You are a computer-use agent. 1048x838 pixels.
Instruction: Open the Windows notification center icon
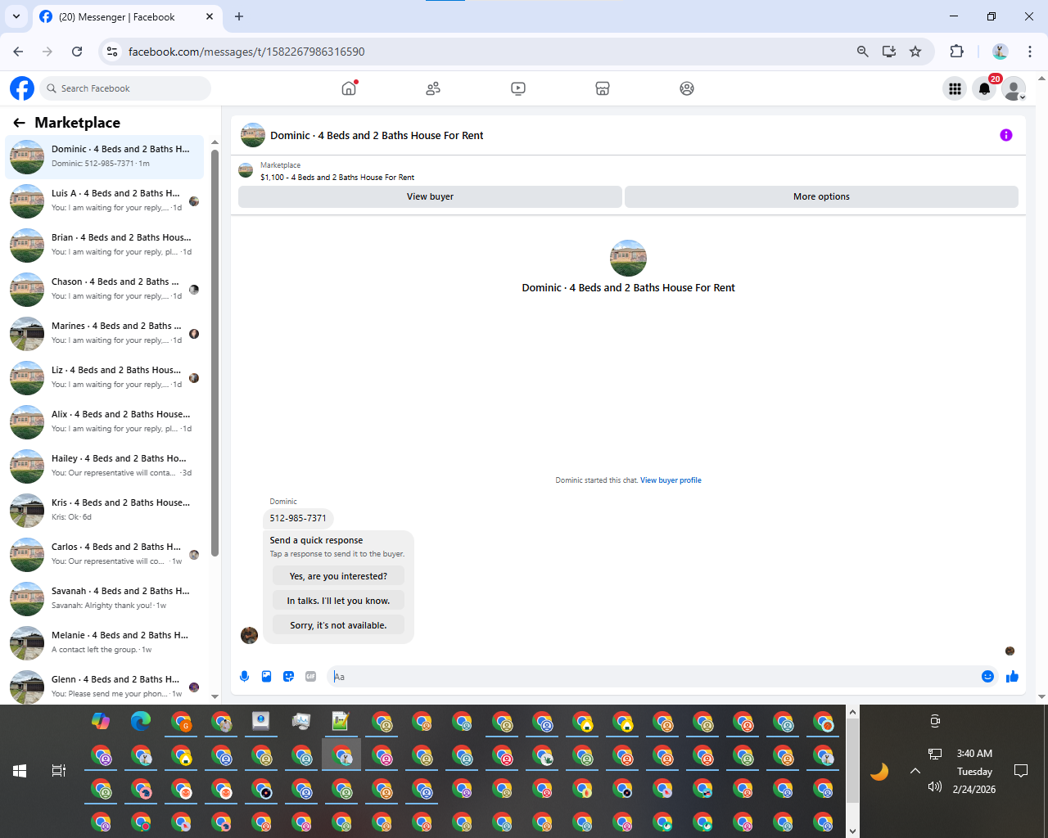pos(1021,771)
